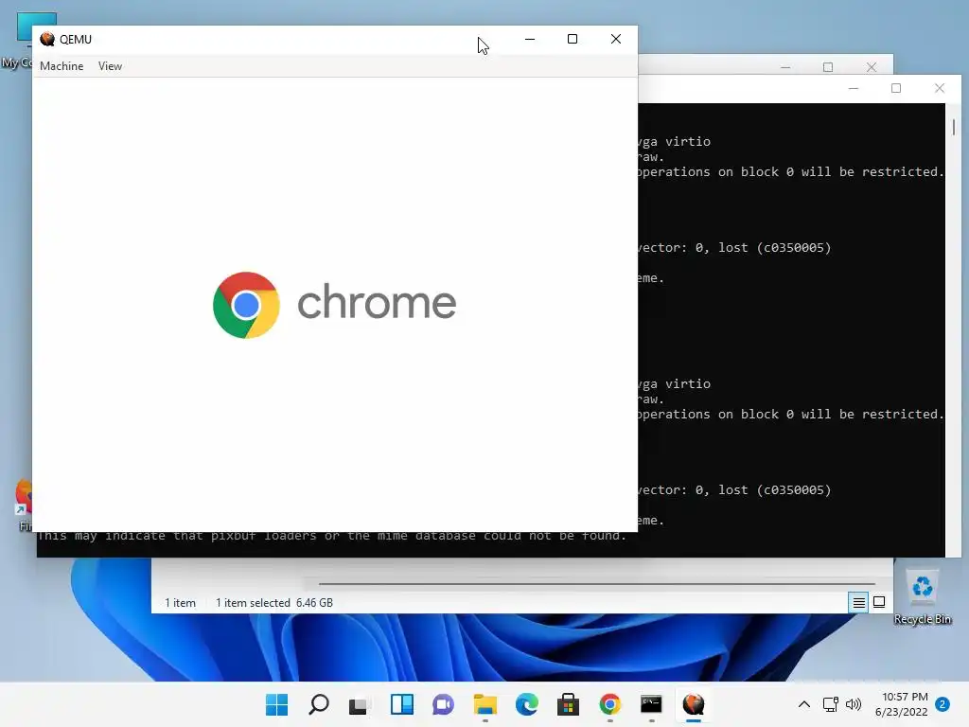Click the QEMU icon in the taskbar
Screen dimensions: 969x727
(694, 704)
